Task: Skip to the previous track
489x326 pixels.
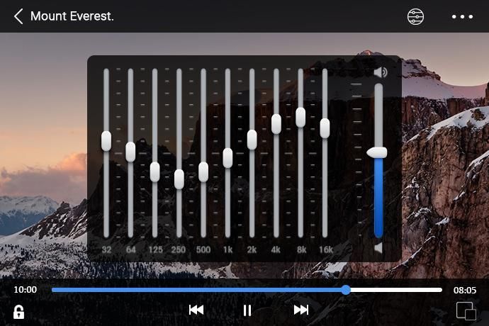Action: coord(196,310)
